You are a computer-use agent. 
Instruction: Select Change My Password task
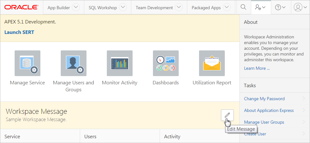point(264,99)
